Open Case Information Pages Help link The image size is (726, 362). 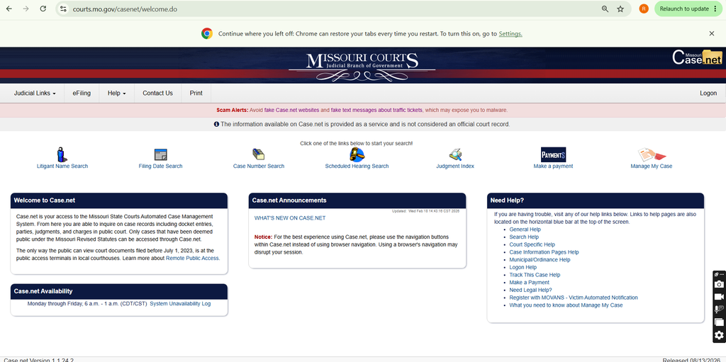[544, 252]
